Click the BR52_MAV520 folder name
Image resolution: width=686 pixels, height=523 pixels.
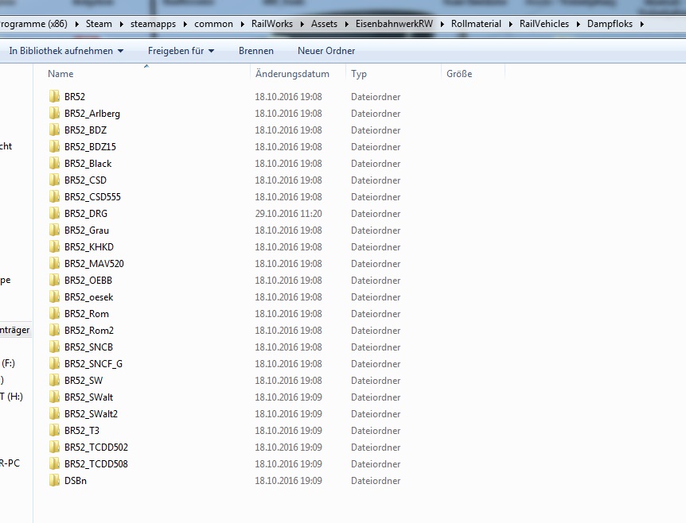click(94, 263)
